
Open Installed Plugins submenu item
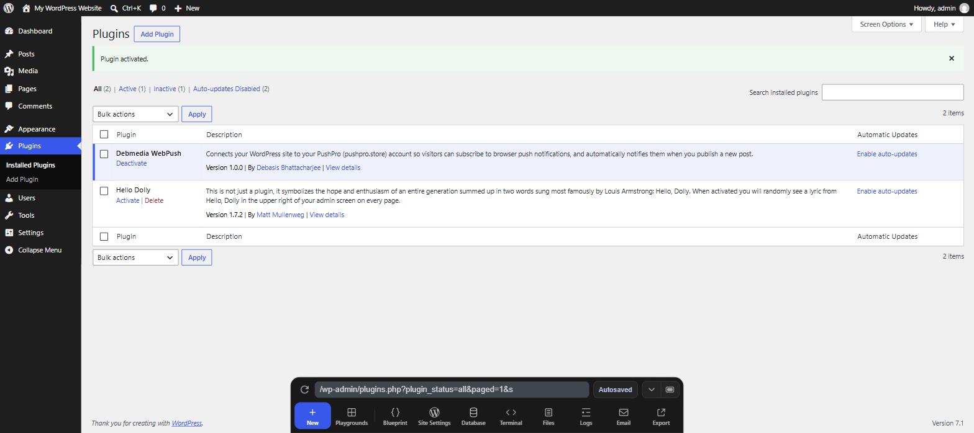[30, 165]
